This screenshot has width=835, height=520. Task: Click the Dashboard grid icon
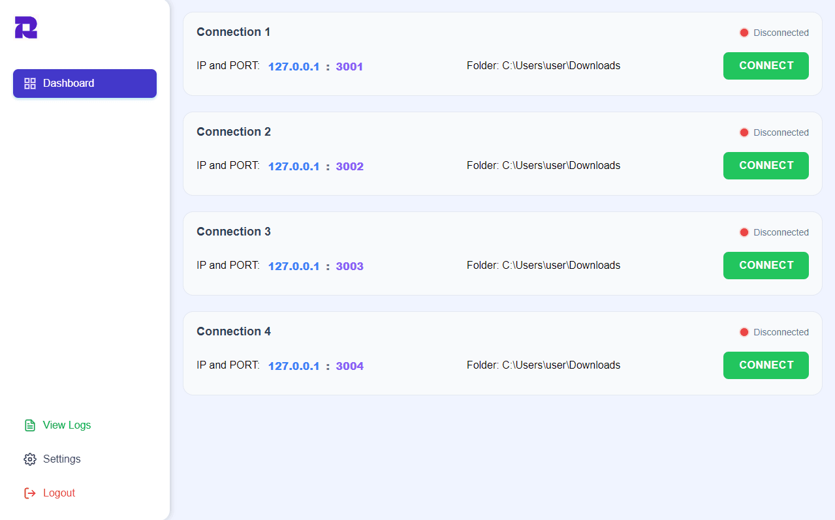[x=30, y=84]
